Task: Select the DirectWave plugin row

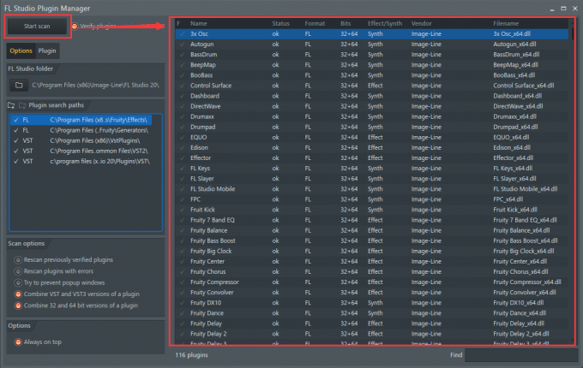Action: point(372,106)
